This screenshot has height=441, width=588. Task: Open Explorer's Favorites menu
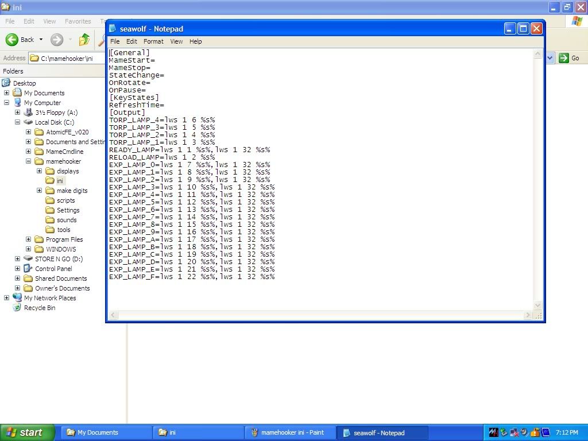pos(78,21)
